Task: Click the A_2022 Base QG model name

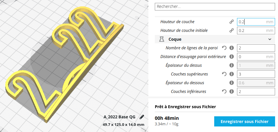Action: (x=119, y=117)
